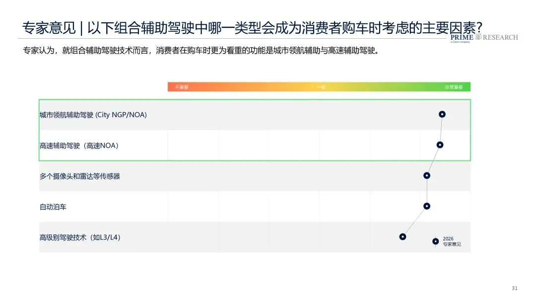
Task: Click the PRIME RESEARCH logo
Action: click(483, 37)
